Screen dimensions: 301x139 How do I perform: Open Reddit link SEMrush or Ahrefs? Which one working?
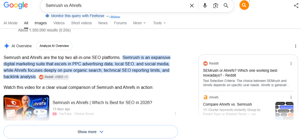tap(240, 73)
